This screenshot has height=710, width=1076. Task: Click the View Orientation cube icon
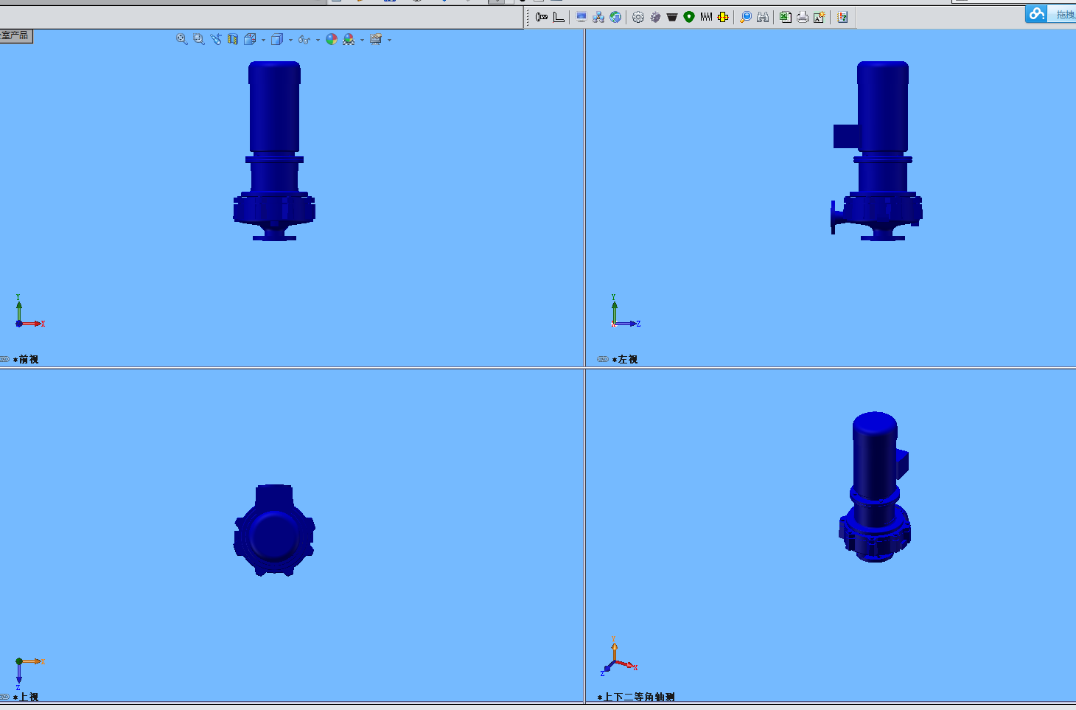pyautogui.click(x=250, y=39)
